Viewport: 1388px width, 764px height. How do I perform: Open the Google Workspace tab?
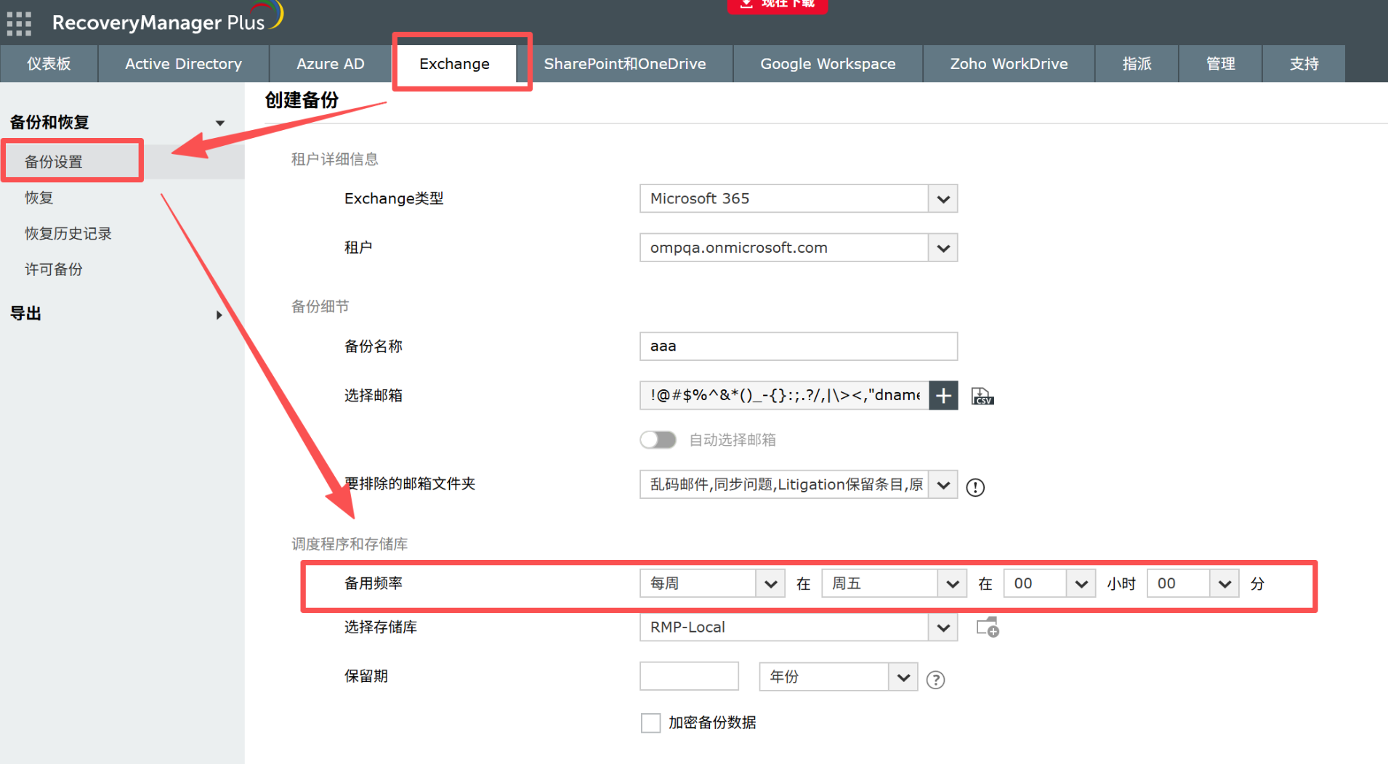[828, 64]
